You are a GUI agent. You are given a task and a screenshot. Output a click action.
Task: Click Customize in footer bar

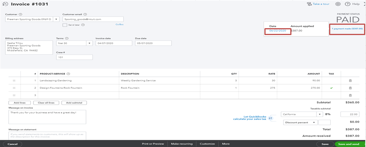click(x=207, y=144)
